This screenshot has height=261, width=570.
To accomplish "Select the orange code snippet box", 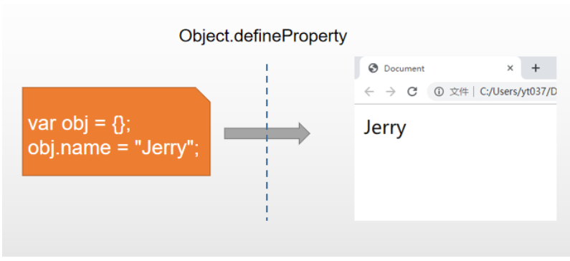I will point(116,132).
